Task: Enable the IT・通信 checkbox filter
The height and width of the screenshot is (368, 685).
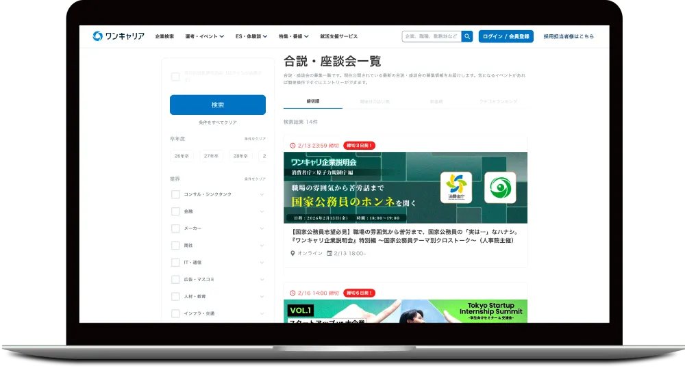Action: (175, 263)
